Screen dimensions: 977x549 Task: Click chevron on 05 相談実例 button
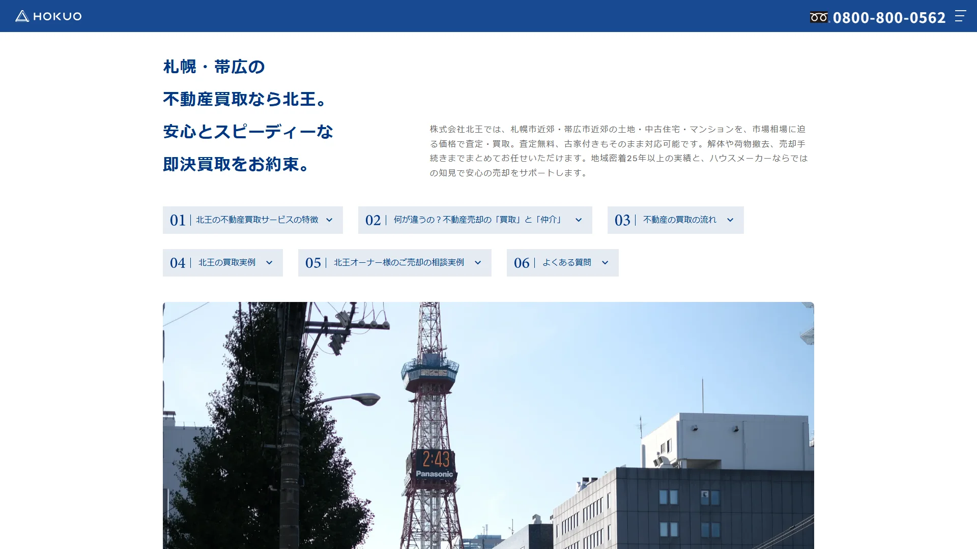tap(478, 263)
